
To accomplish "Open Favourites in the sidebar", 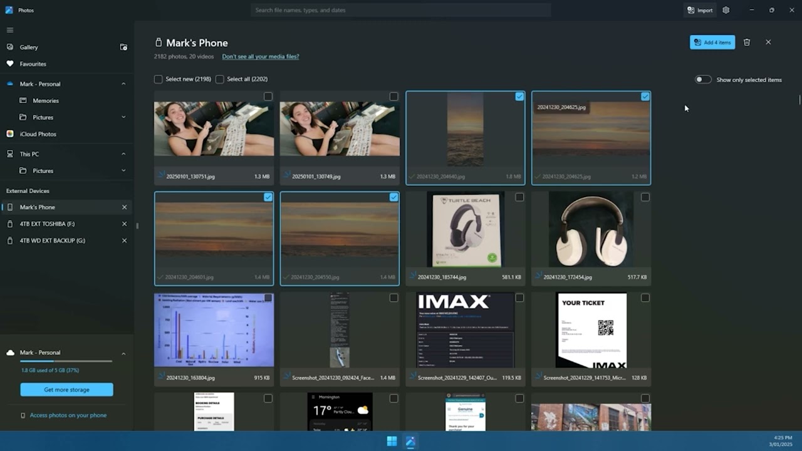I will click(66, 64).
